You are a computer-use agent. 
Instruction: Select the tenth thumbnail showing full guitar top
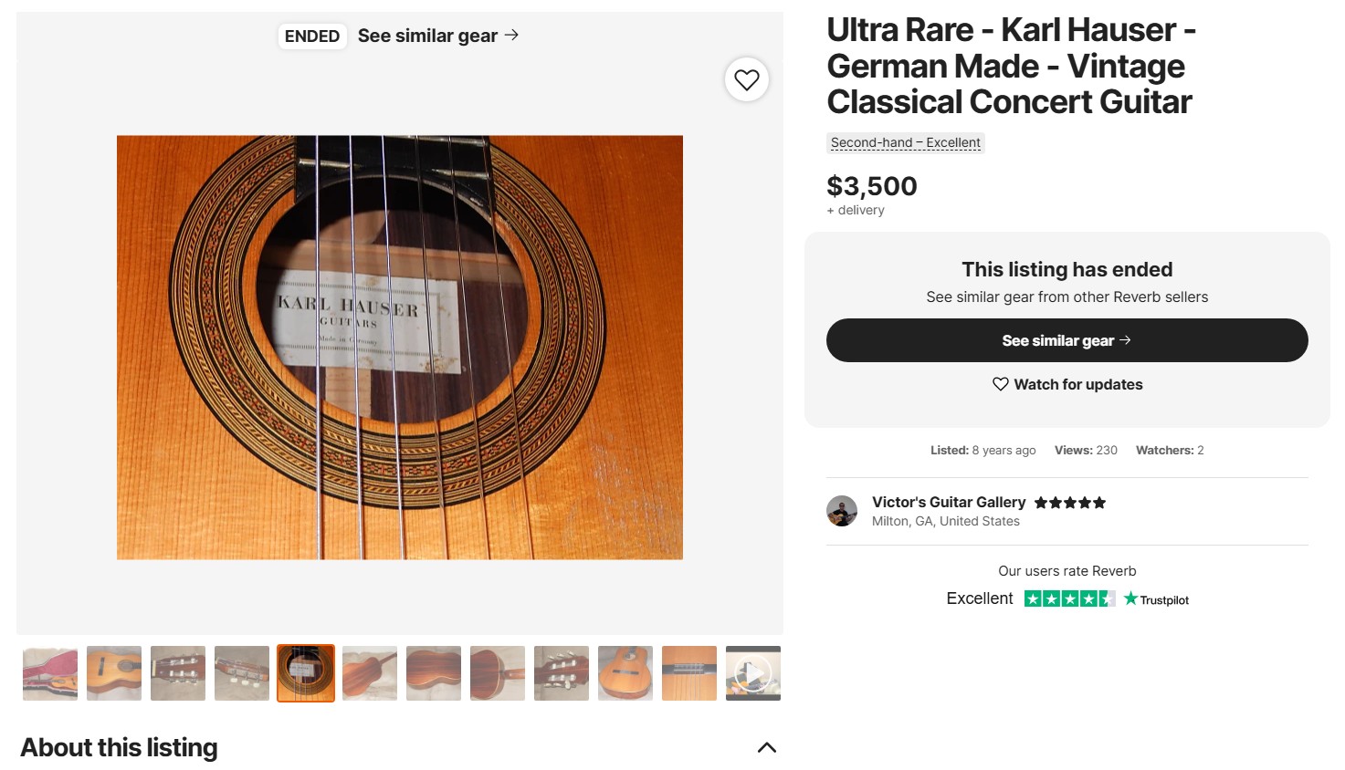point(625,673)
